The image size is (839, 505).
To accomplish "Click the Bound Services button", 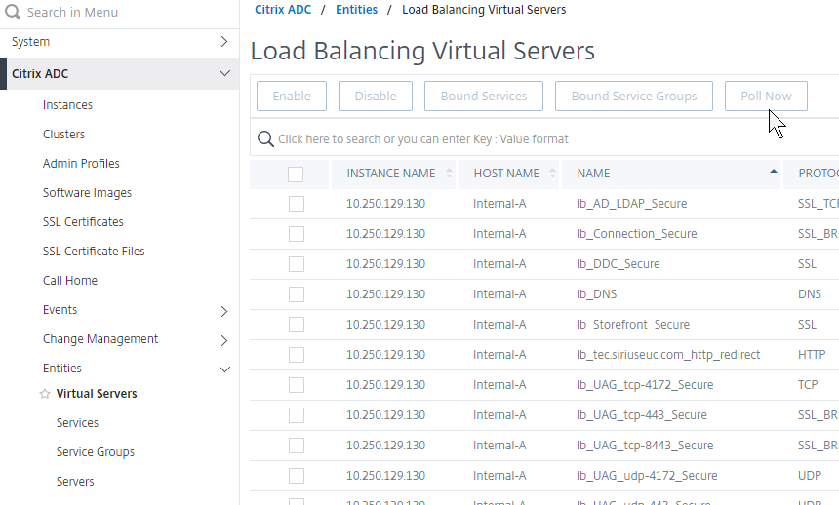I will pyautogui.click(x=484, y=97).
